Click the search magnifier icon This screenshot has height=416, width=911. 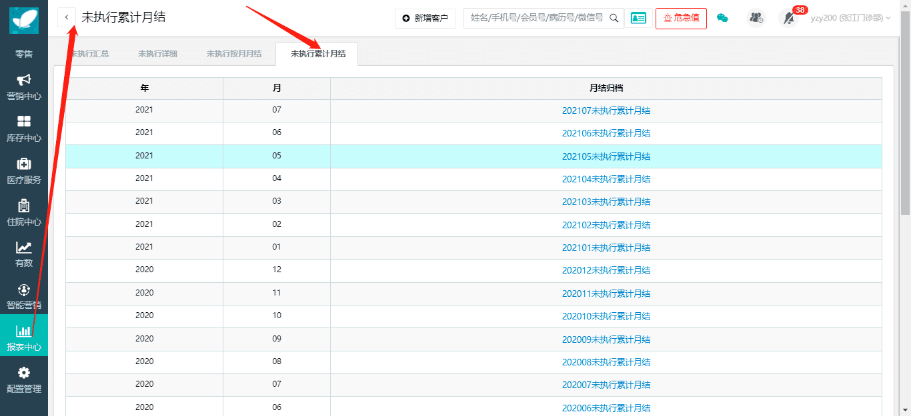614,18
